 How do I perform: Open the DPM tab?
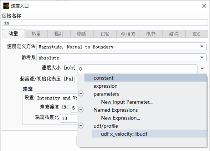[x=105, y=34]
